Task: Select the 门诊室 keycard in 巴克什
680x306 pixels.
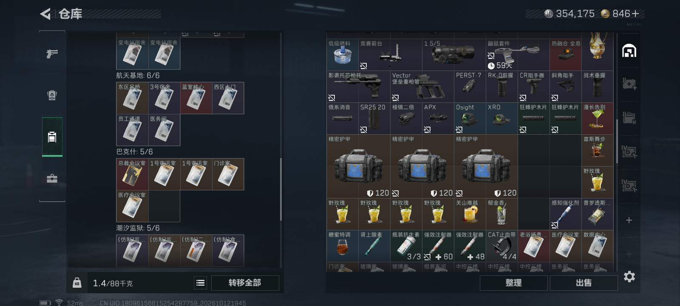Action: point(228,174)
